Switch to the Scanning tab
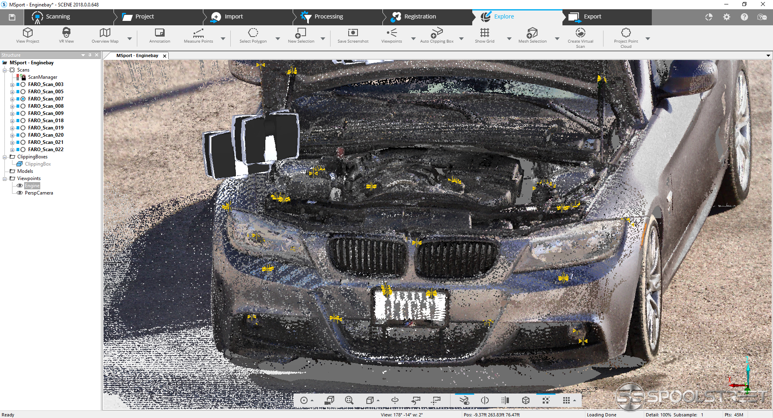Image resolution: width=773 pixels, height=418 pixels. 68,17
